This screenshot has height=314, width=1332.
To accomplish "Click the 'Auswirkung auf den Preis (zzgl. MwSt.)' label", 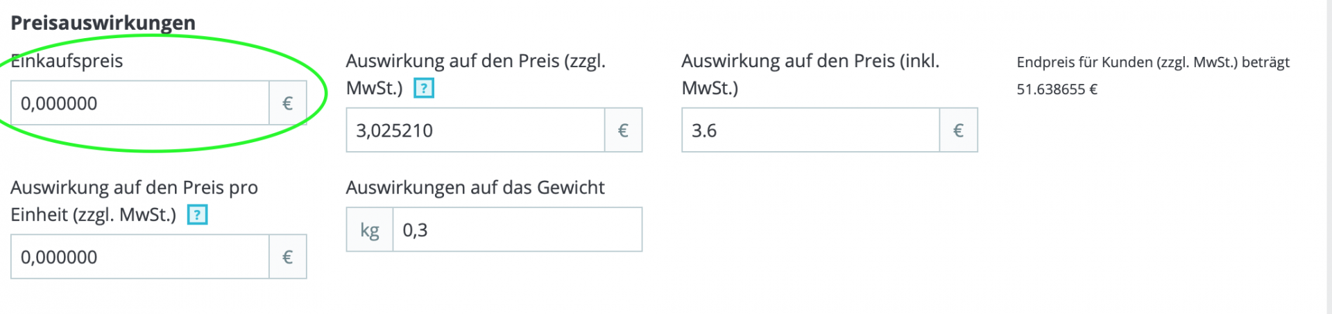I will pyautogui.click(x=475, y=61).
